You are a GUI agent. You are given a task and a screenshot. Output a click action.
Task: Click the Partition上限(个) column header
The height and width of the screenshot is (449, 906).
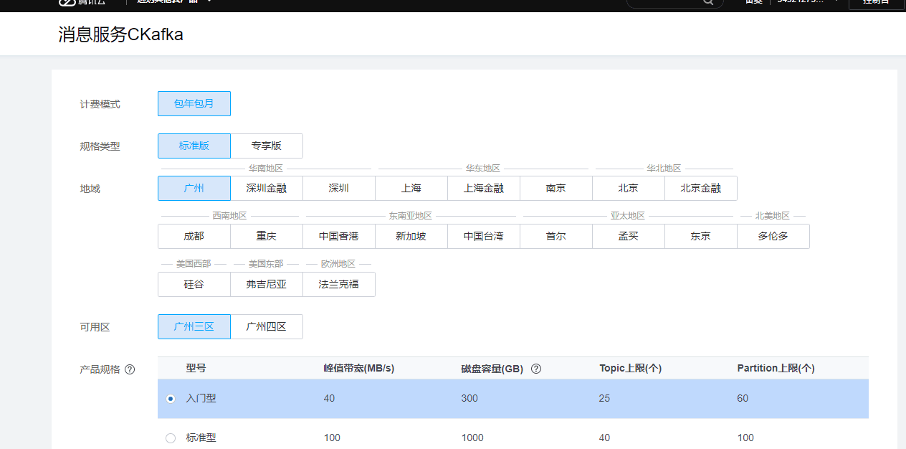click(x=776, y=368)
